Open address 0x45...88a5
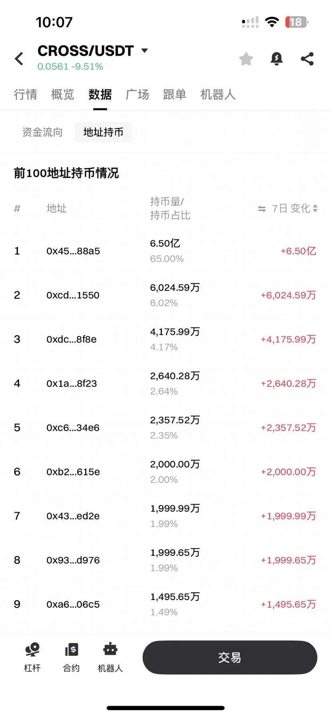The width and height of the screenshot is (331, 717). [x=73, y=251]
